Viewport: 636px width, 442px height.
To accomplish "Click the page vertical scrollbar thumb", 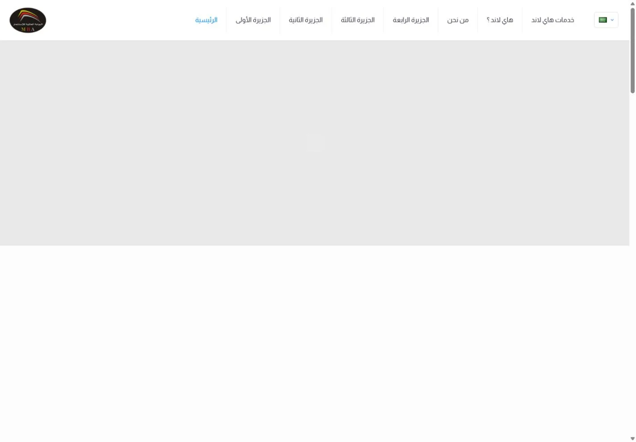I will point(632,50).
